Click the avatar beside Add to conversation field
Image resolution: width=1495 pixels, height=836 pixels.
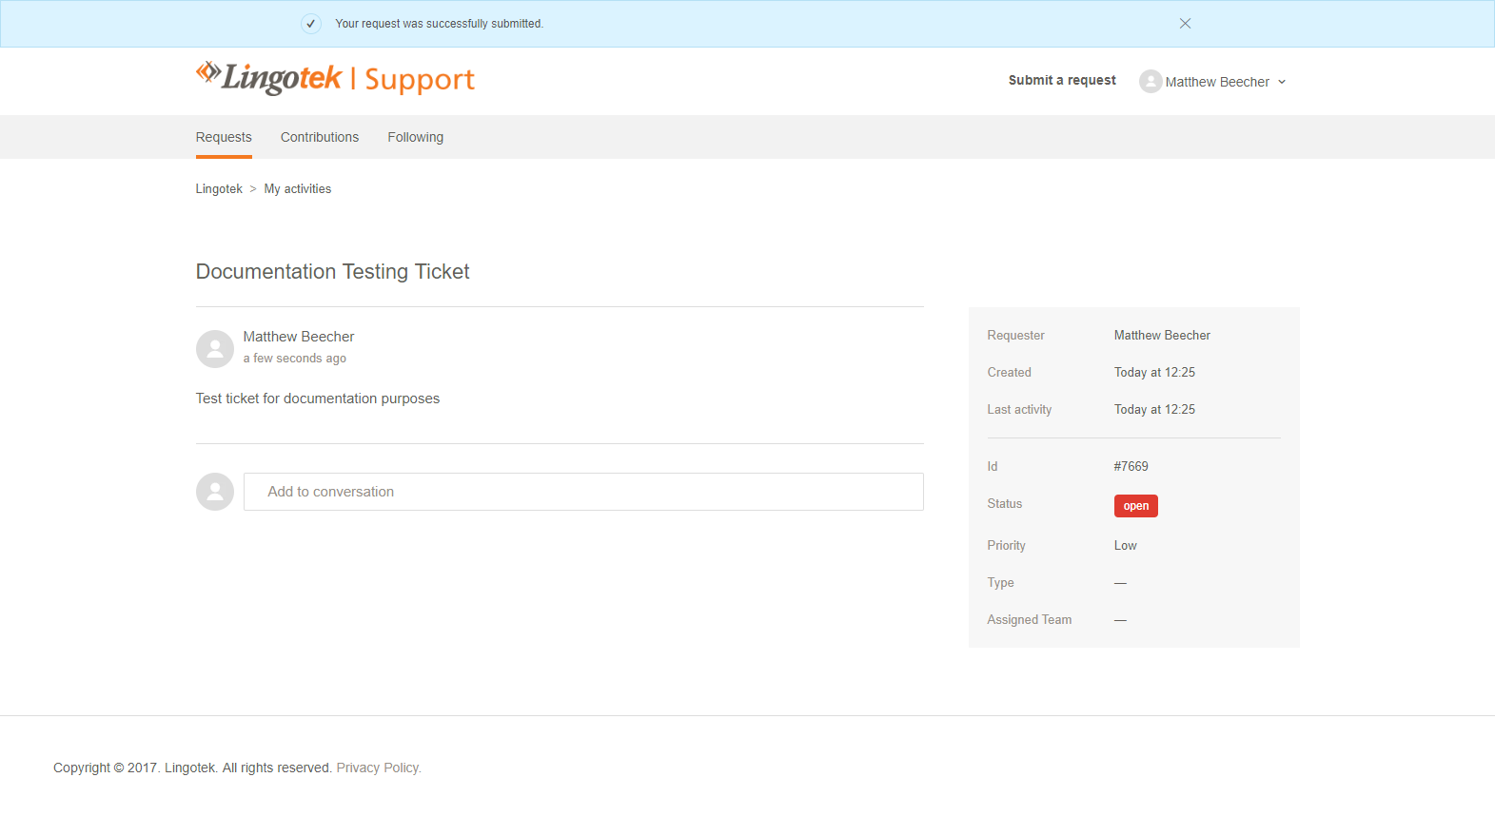215,492
